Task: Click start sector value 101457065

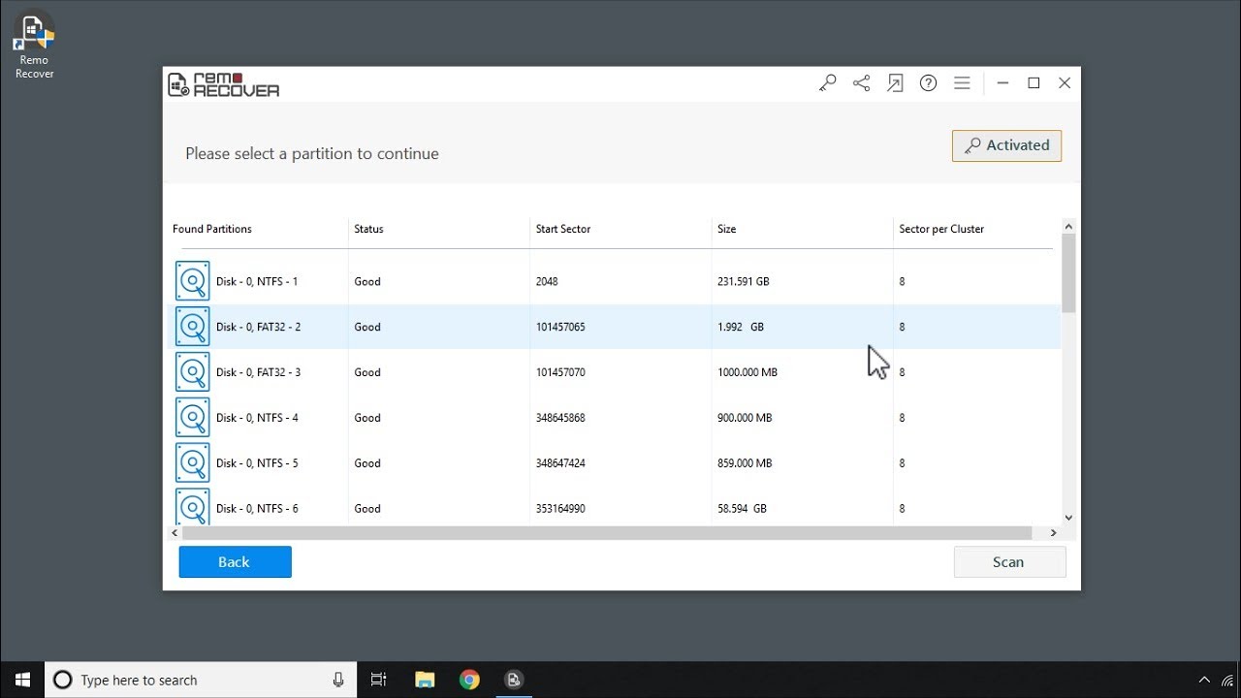Action: pos(560,327)
